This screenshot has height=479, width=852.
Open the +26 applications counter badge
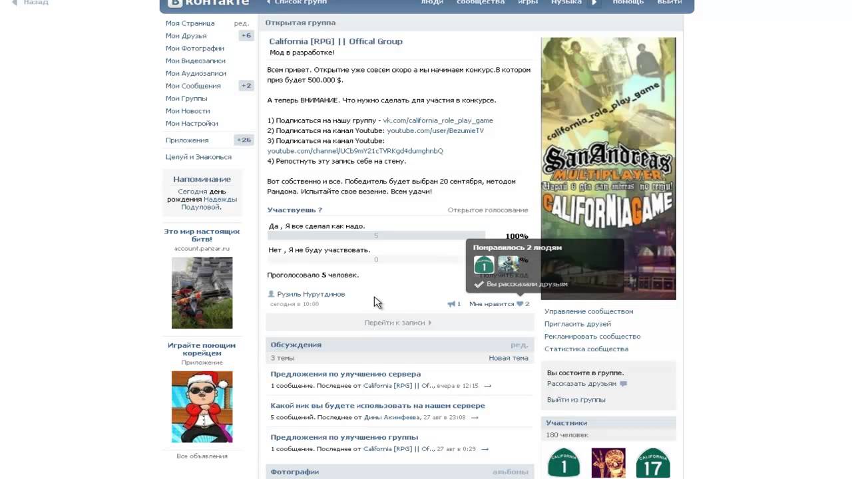pos(244,140)
